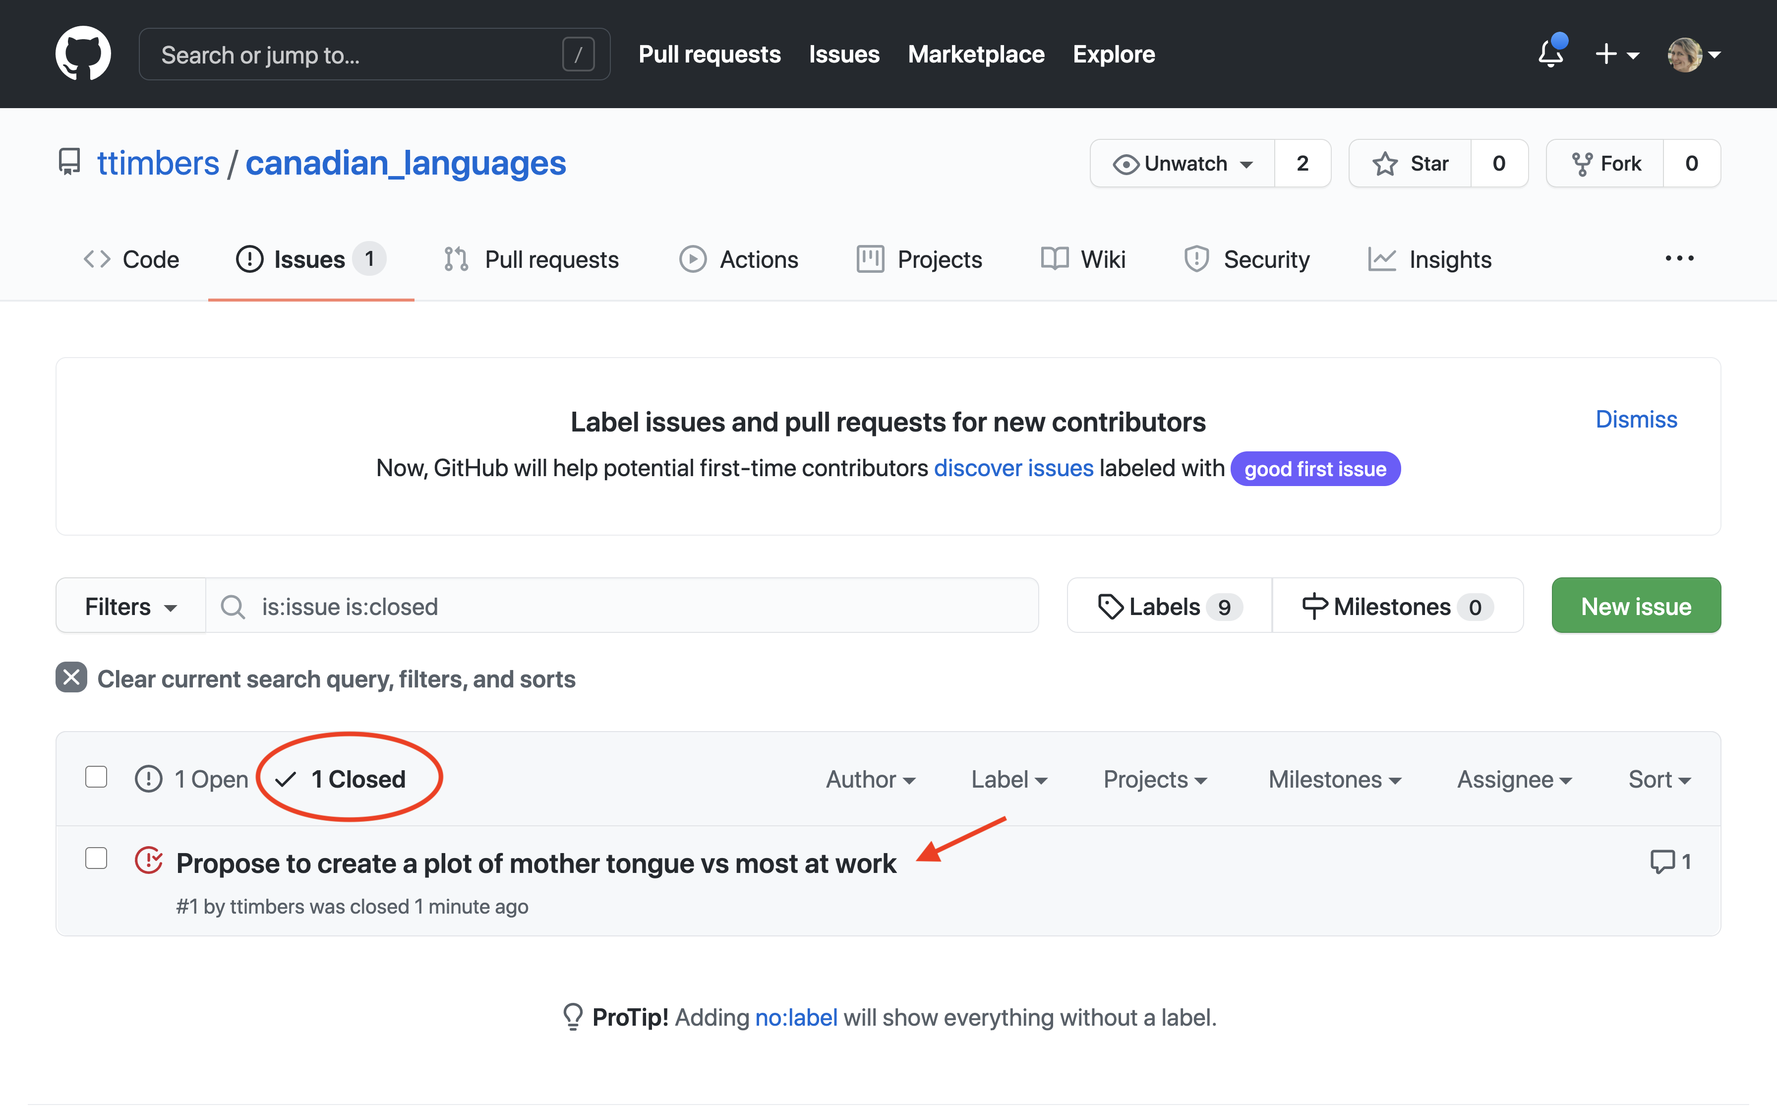The image size is (1777, 1111).
Task: Click the no:label ProTip link
Action: 796,1017
